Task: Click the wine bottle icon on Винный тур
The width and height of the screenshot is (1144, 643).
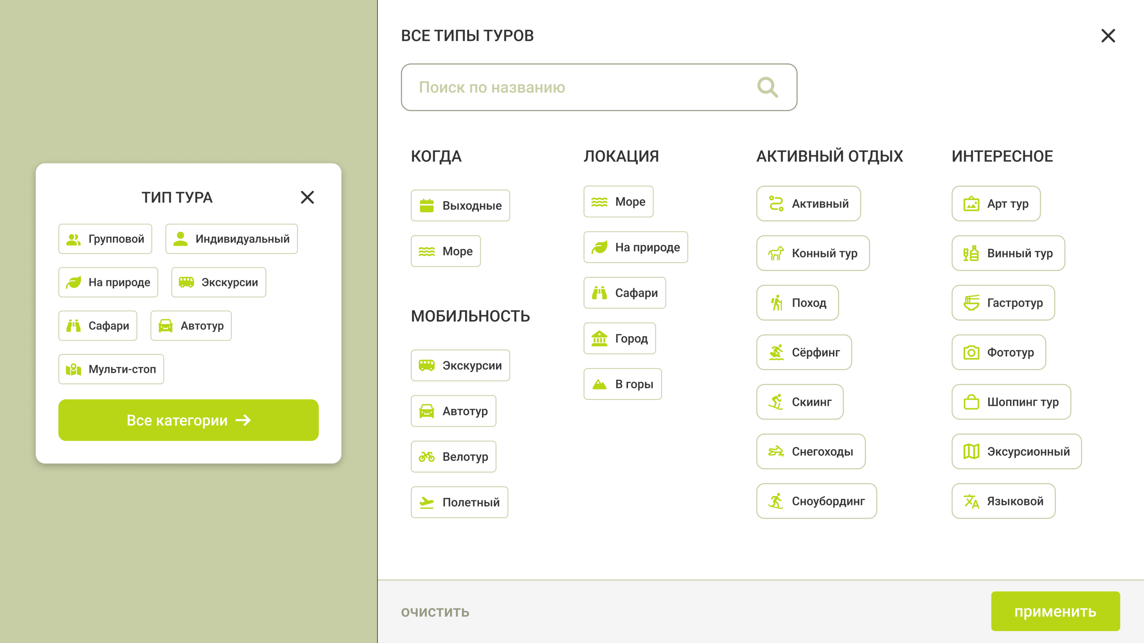Action: tap(971, 253)
